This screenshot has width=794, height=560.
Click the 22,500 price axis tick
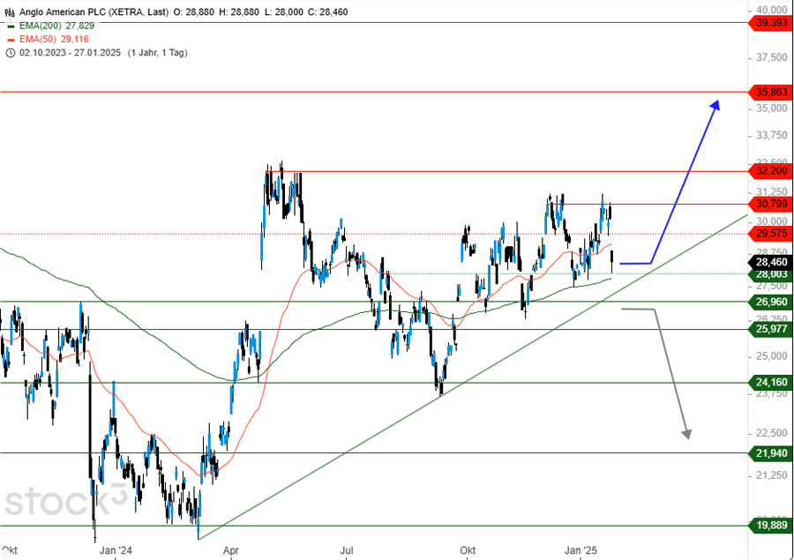pos(772,433)
